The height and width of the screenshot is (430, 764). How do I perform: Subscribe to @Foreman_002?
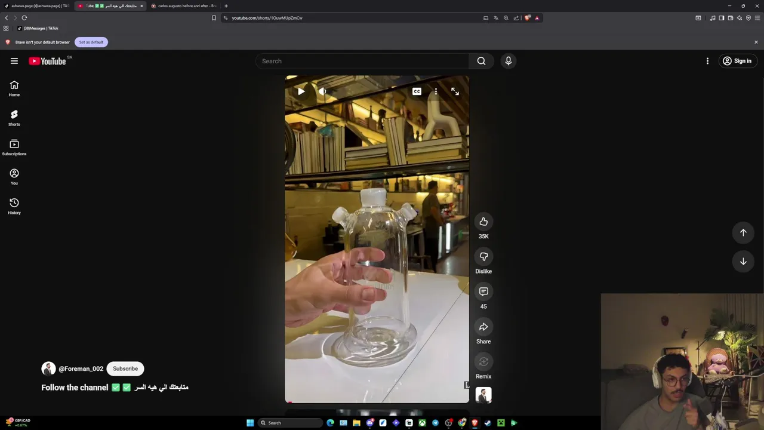click(x=125, y=368)
